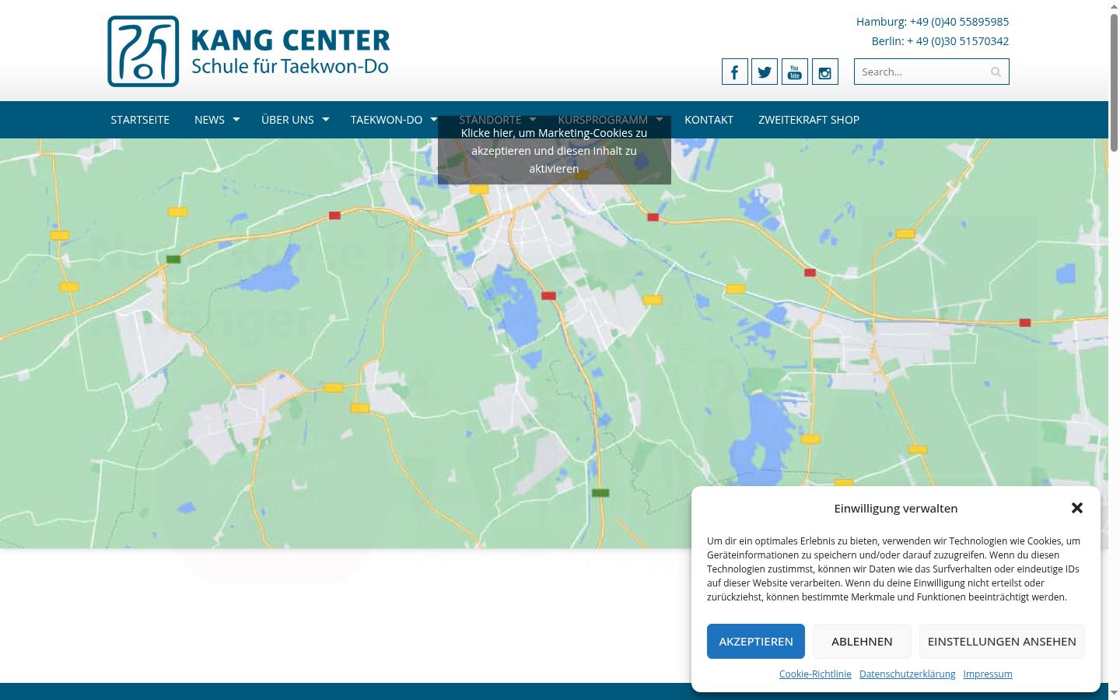Open the Standorte menu item
The height and width of the screenshot is (700, 1120).
coord(490,120)
